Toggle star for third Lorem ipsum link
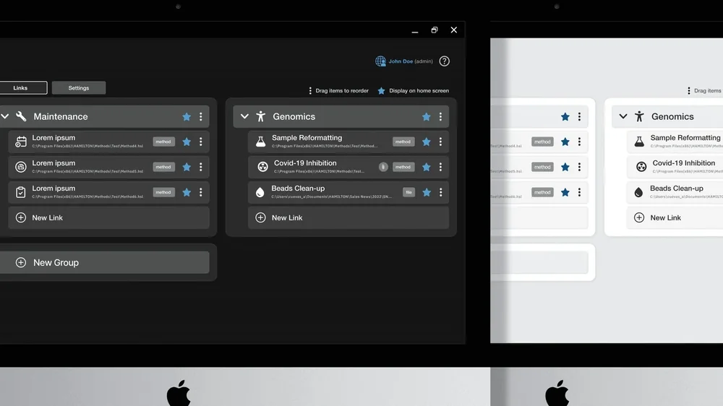Viewport: 723px width, 406px height. 187,192
